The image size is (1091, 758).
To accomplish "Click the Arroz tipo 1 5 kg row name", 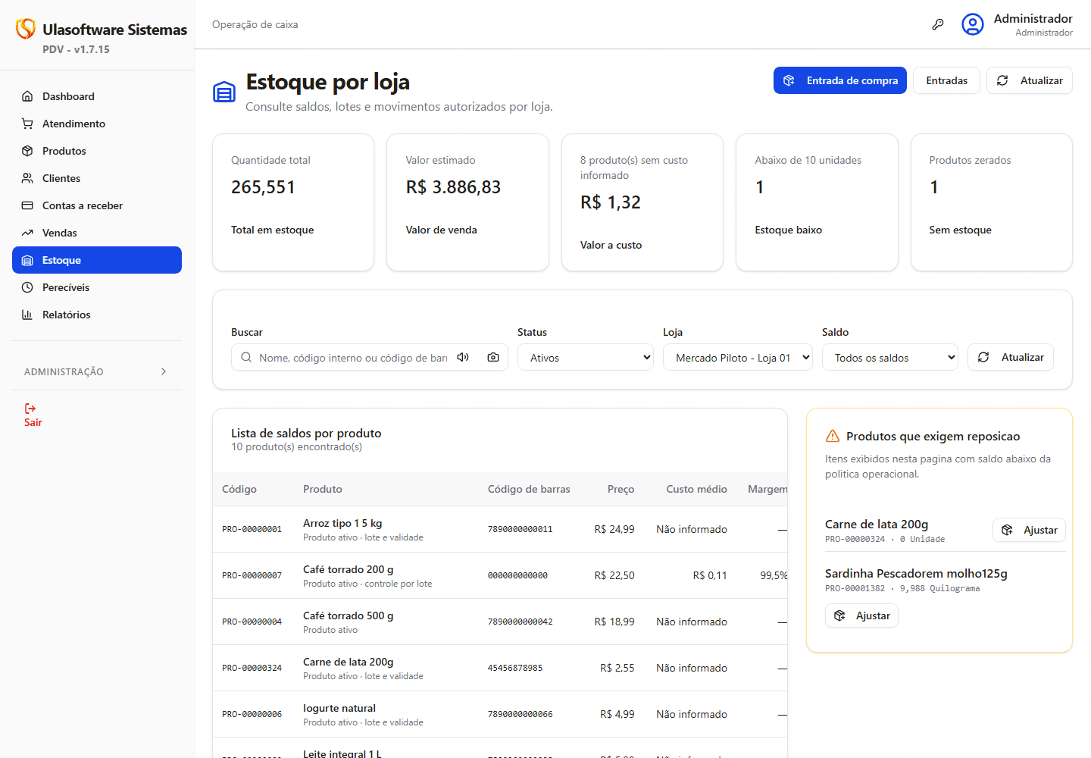I will coord(342,523).
